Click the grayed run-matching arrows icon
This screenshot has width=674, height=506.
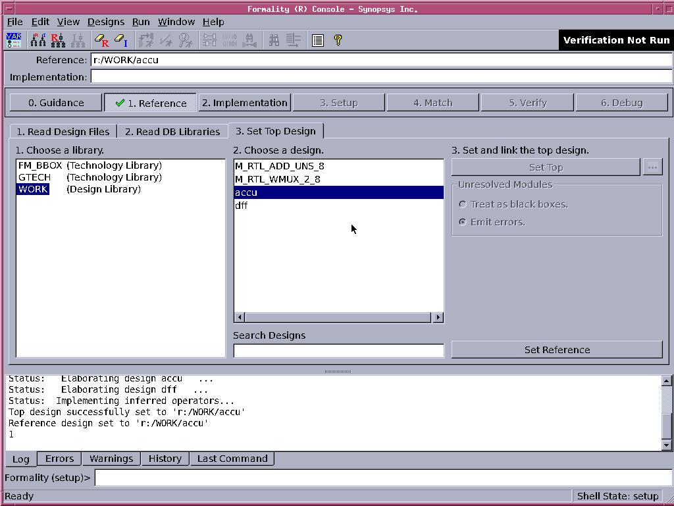146,40
